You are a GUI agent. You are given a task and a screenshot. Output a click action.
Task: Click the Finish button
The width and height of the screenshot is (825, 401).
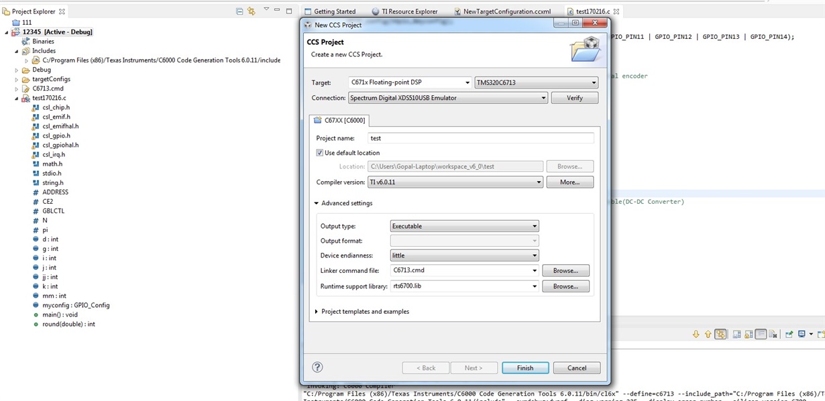pos(525,367)
